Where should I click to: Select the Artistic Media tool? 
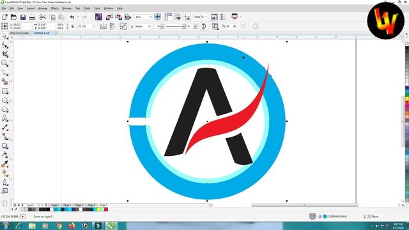4,82
